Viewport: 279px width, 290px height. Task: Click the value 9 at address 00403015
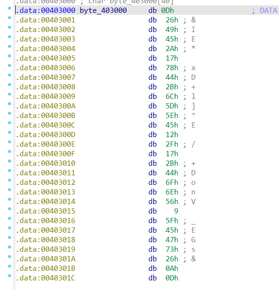(x=176, y=211)
